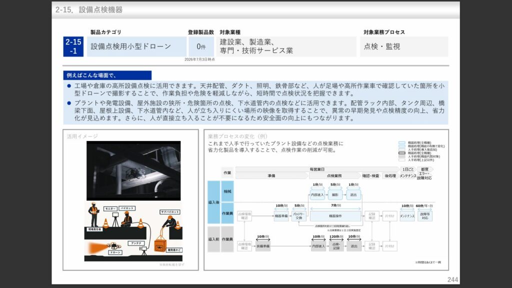512x288 pixels.
Task: Click the 都度 frequency header
Action: (x=424, y=169)
